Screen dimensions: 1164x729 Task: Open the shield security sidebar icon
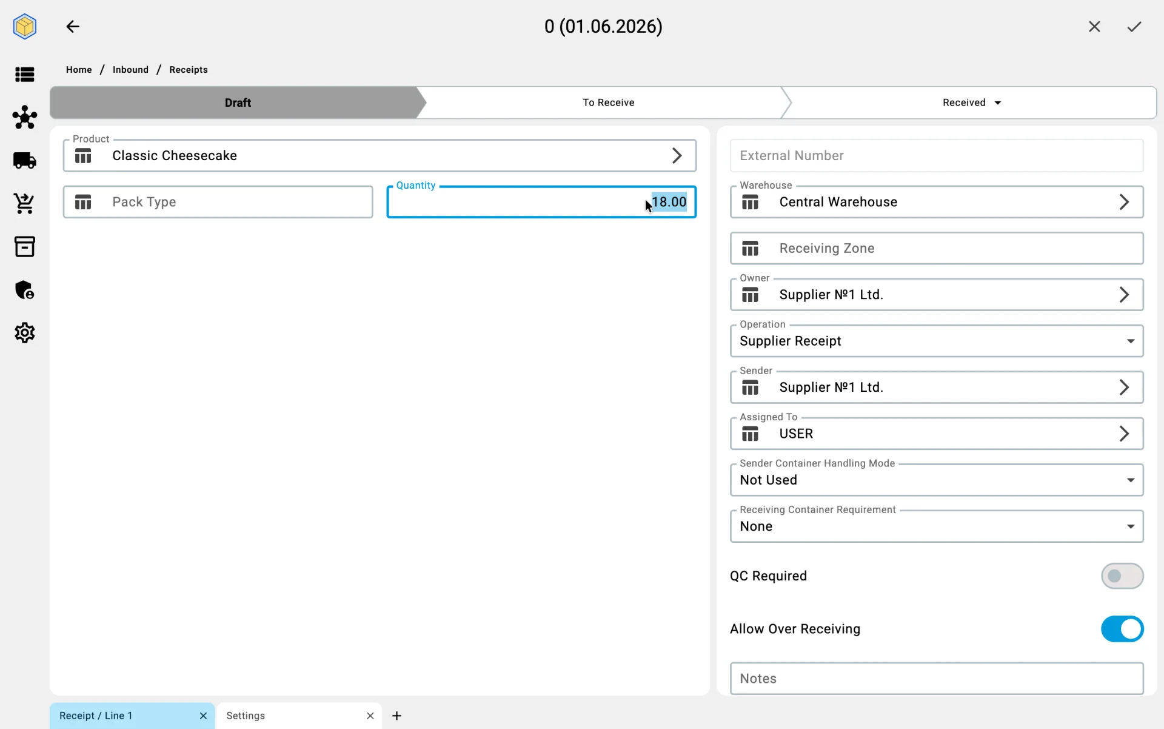pos(25,290)
